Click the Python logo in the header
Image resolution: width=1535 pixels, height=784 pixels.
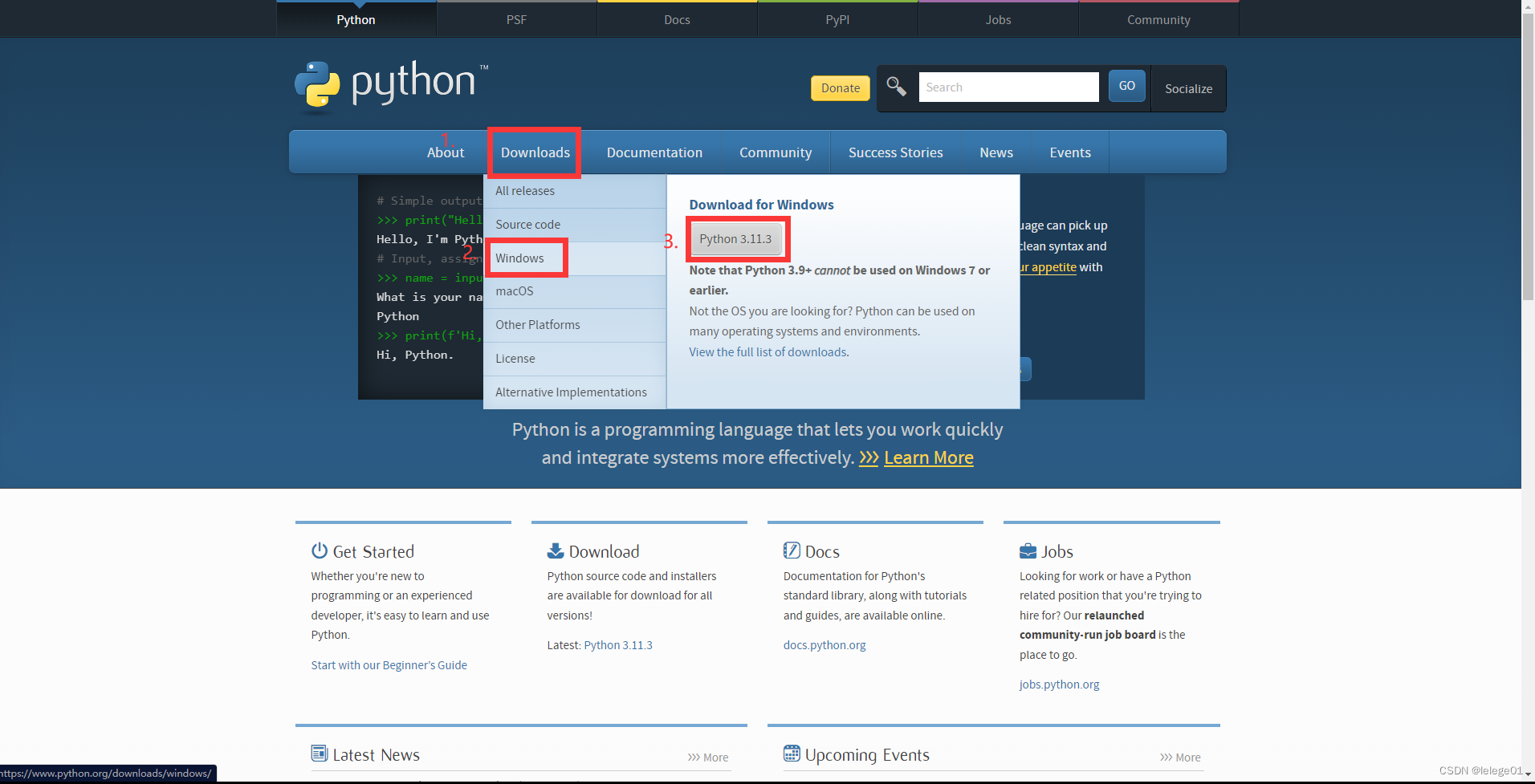[x=391, y=85]
